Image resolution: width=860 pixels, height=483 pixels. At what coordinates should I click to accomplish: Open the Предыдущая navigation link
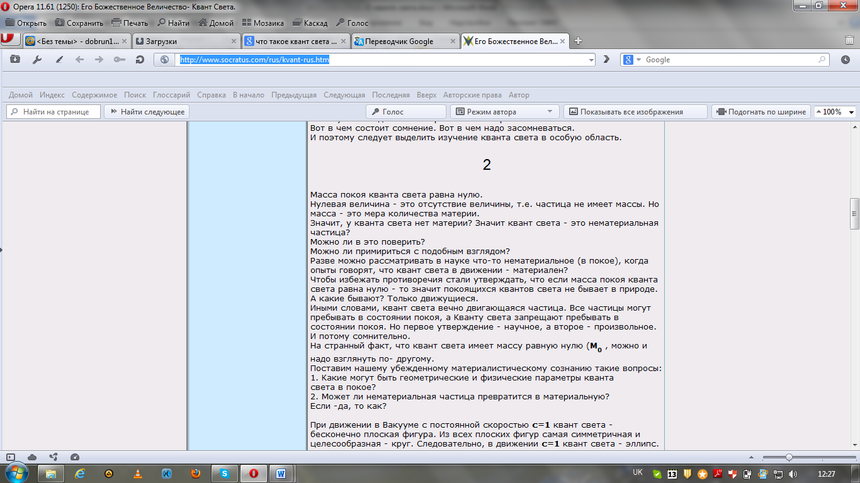pyautogui.click(x=294, y=95)
